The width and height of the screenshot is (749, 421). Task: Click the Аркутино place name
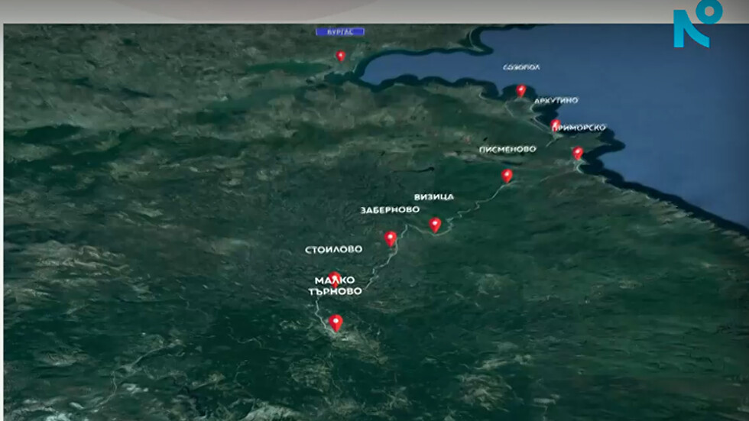click(x=556, y=100)
